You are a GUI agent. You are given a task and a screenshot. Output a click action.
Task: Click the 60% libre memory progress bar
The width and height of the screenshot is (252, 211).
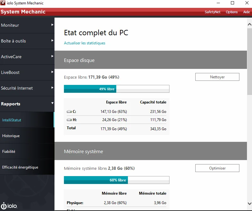(x=117, y=180)
